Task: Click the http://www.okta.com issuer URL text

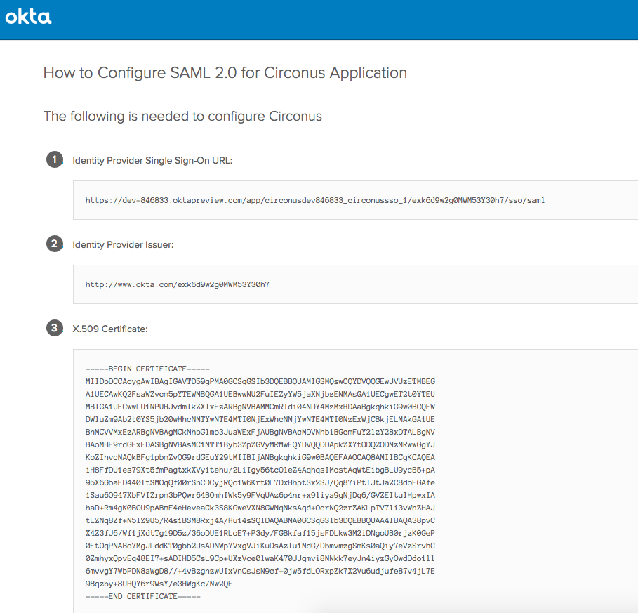Action: [x=178, y=284]
